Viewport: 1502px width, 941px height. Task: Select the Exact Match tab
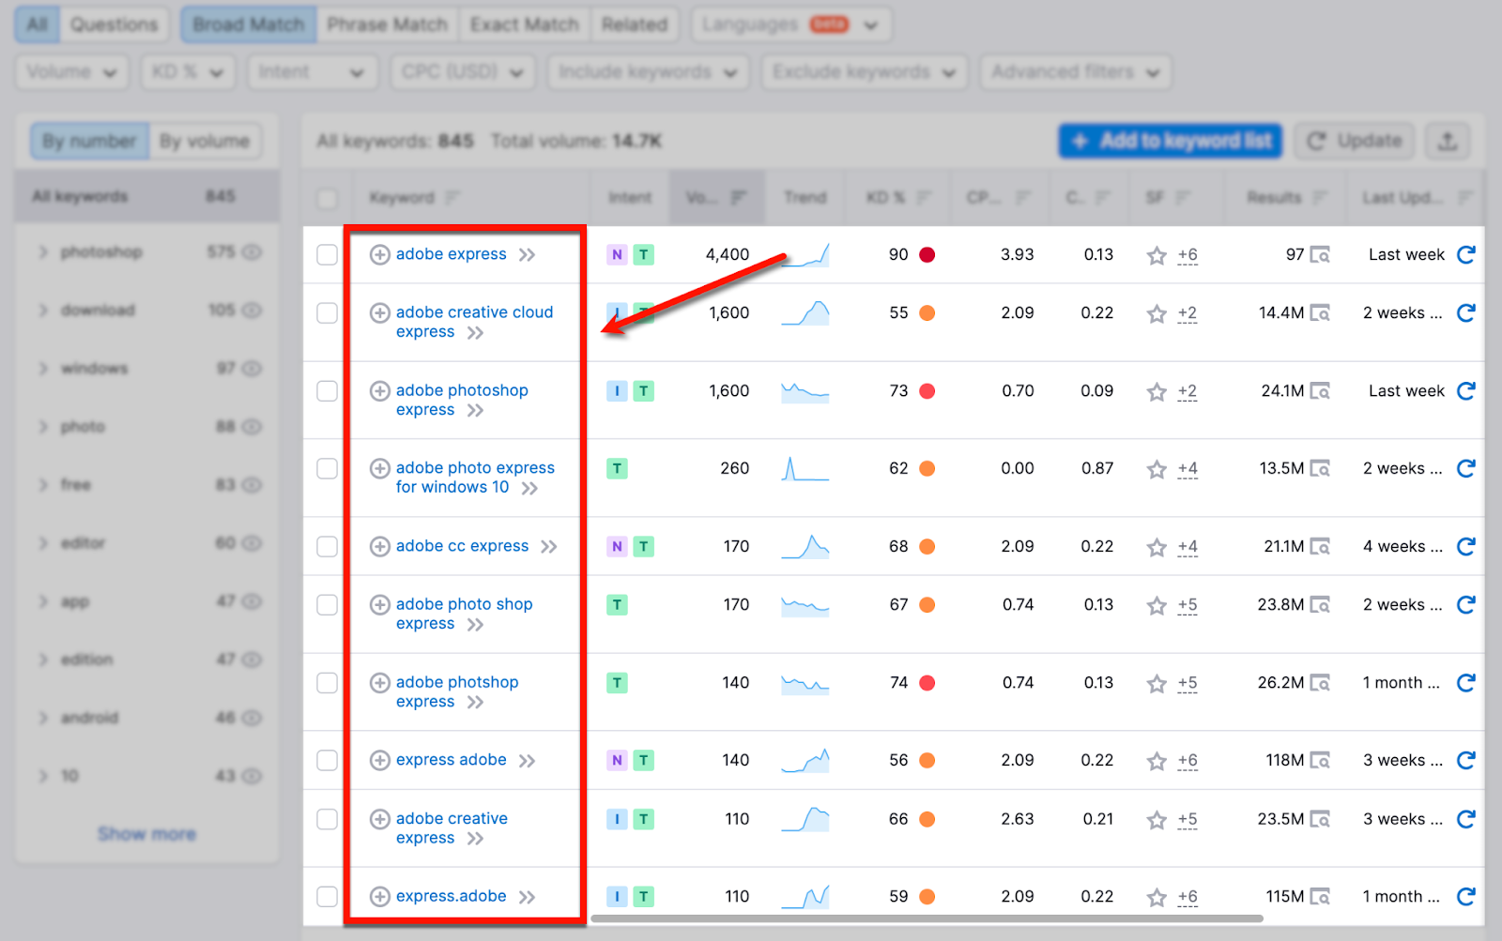(524, 24)
